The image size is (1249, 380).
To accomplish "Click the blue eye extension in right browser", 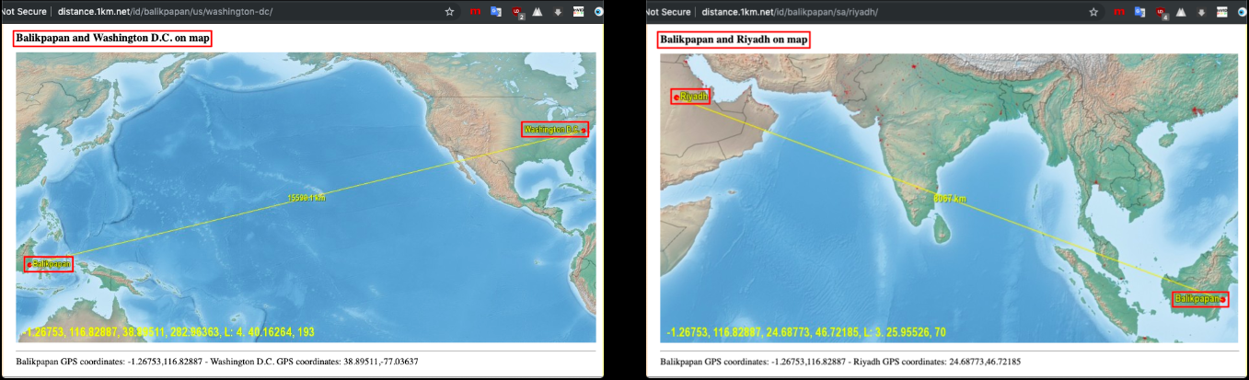I will pos(1243,12).
